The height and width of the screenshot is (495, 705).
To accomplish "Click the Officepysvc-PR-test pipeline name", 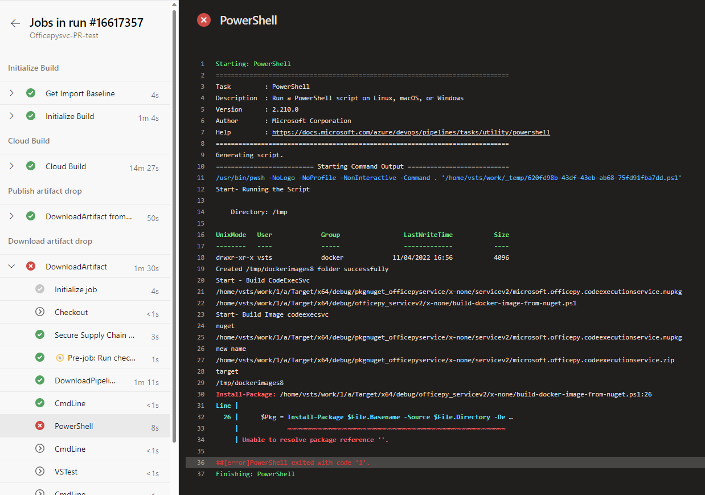I will point(64,35).
